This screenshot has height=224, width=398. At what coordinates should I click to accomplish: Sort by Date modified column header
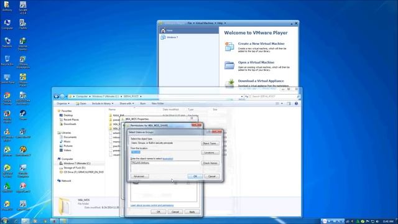pos(170,110)
